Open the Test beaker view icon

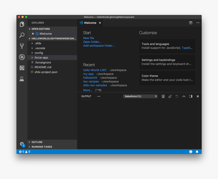tap(22, 79)
